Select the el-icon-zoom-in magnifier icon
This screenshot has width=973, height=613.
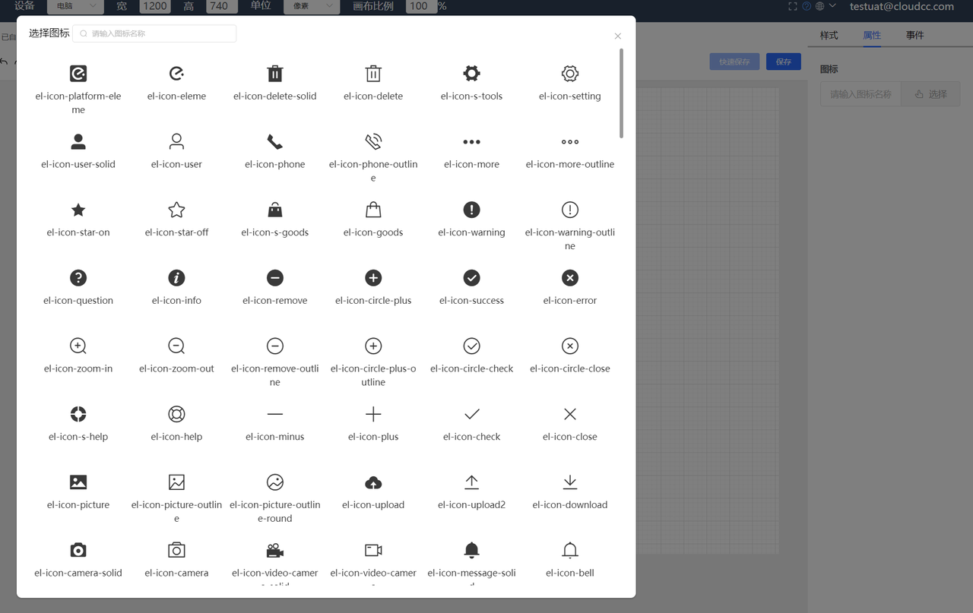[x=78, y=346]
